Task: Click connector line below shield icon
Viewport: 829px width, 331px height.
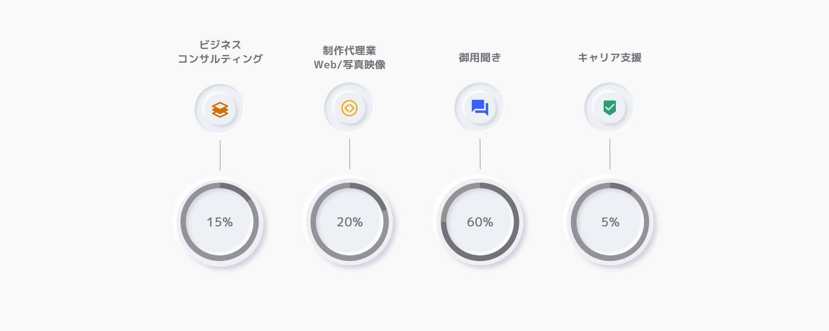Action: [610, 154]
